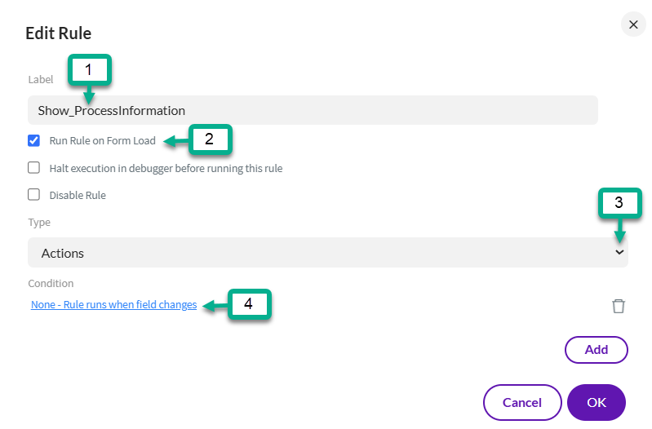This screenshot has width=652, height=429.
Task: Click the chevron arrow on Type dropdown
Action: (x=619, y=253)
